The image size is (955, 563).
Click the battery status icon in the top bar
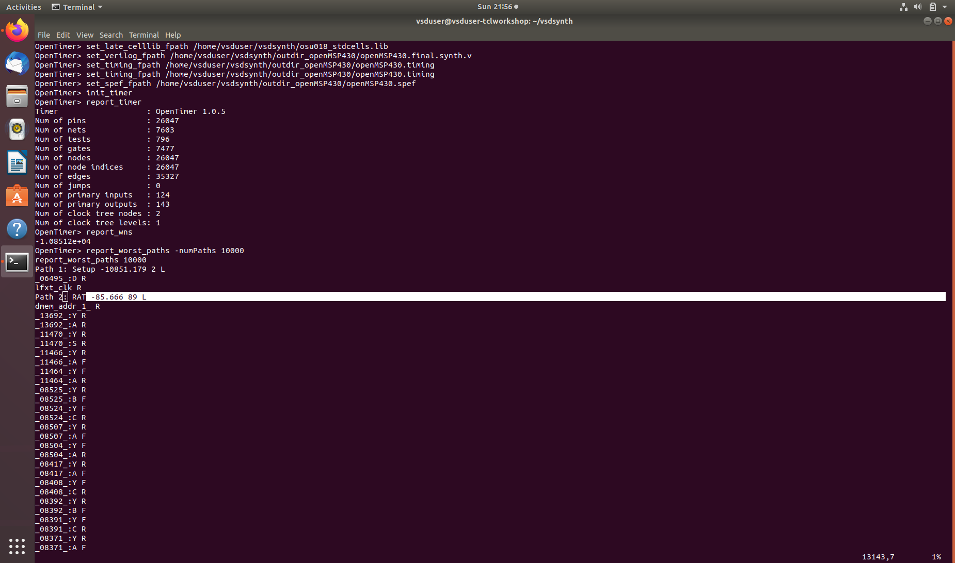932,7
